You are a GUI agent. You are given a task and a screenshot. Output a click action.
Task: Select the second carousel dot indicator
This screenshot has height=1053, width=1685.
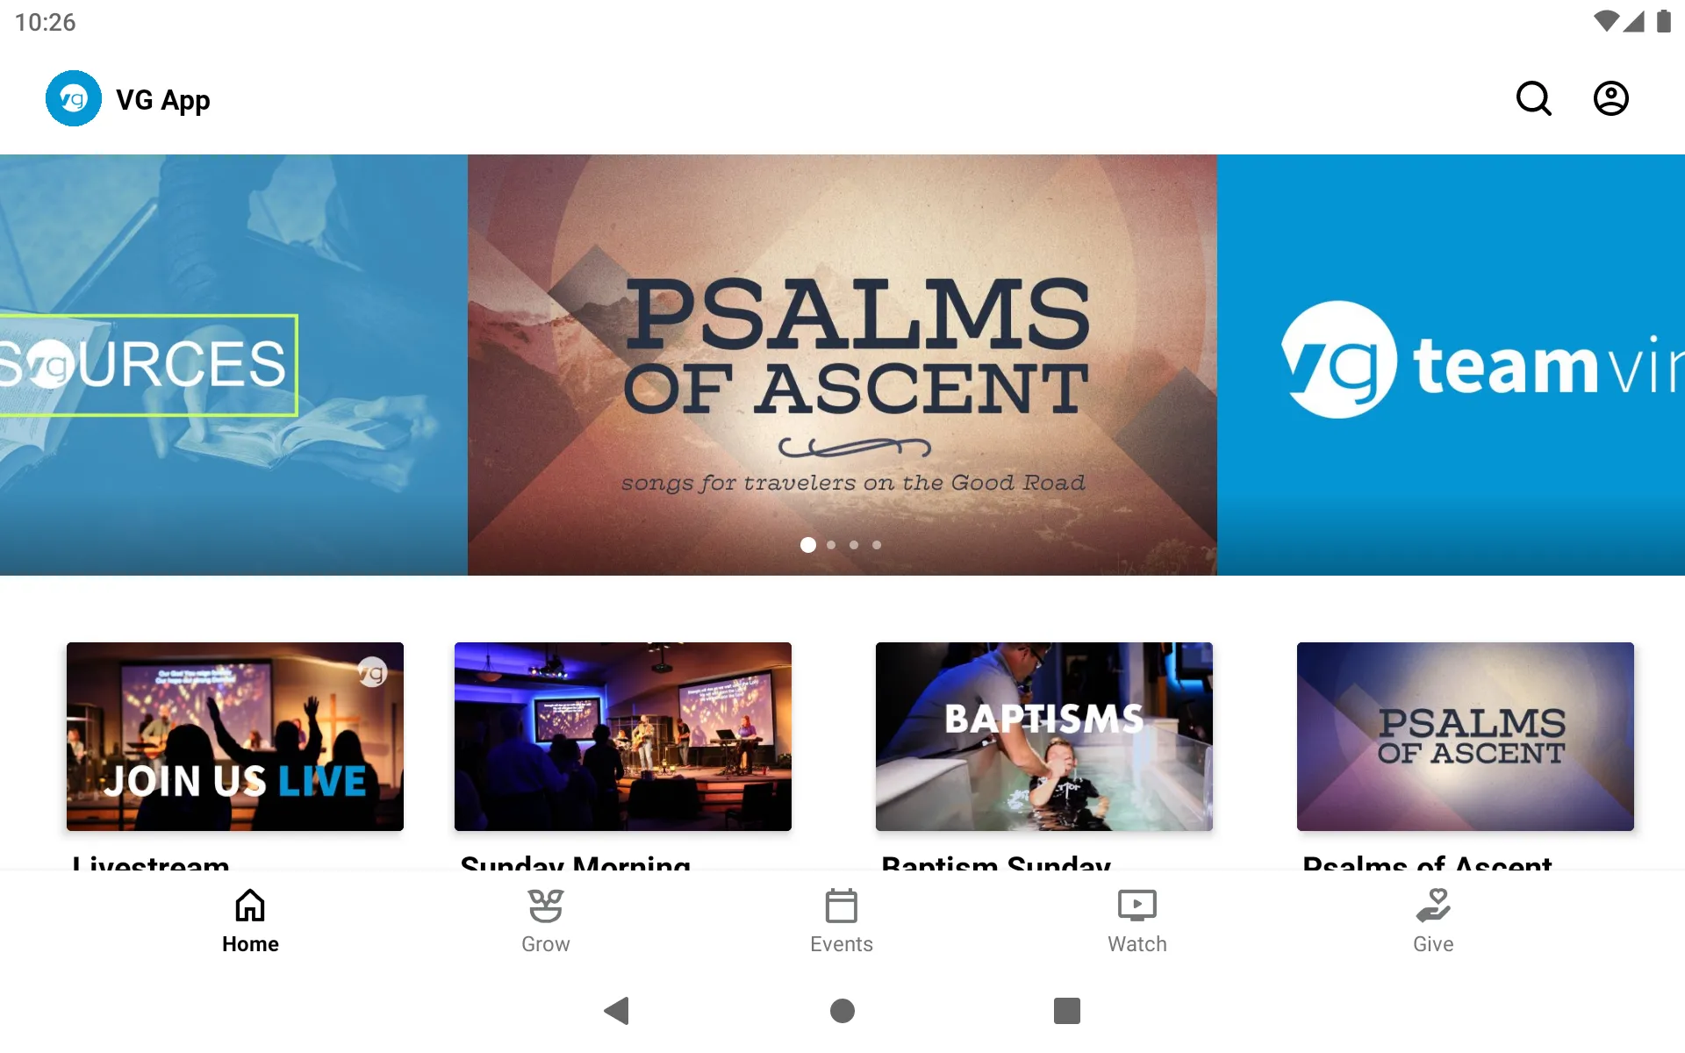pyautogui.click(x=831, y=545)
